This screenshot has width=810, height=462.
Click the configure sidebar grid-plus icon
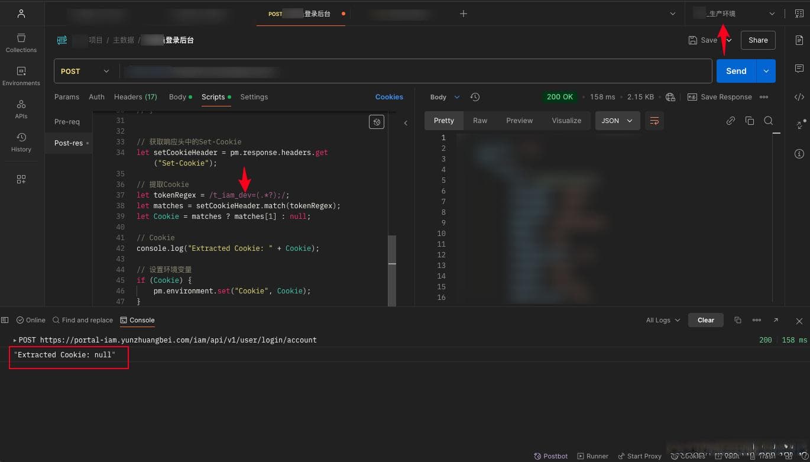coord(21,179)
